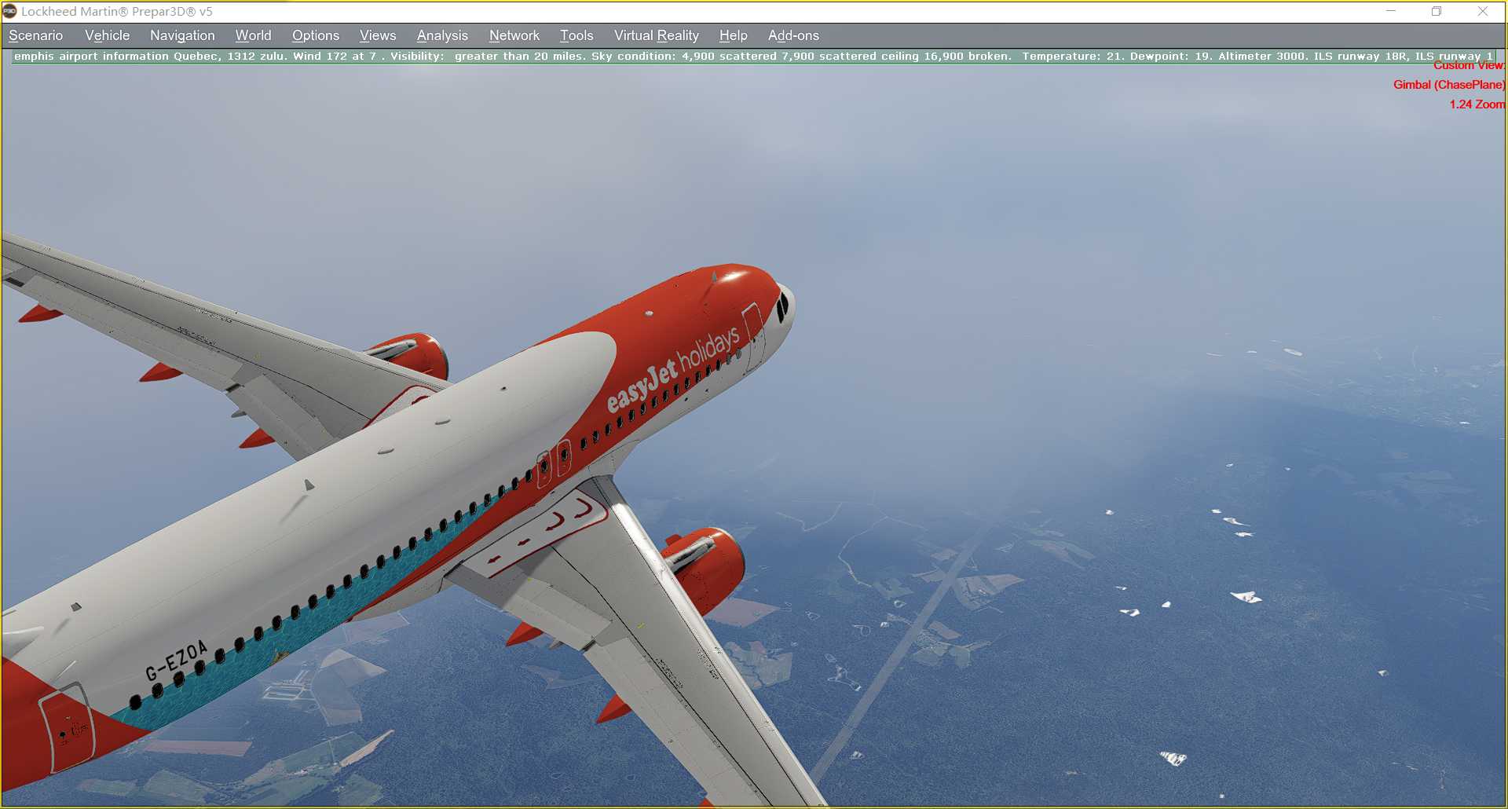Open the Virtual Reality menu
Screen dimensions: 1508x809
(657, 35)
